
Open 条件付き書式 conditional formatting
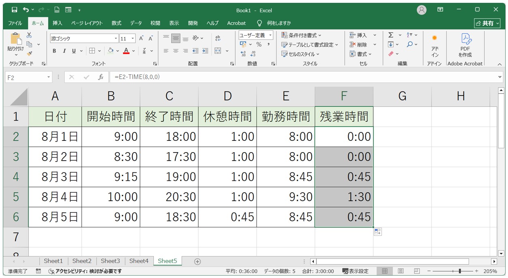(x=302, y=36)
